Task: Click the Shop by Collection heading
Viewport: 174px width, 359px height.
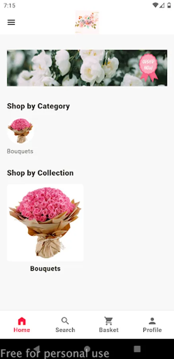Action: [x=40, y=173]
